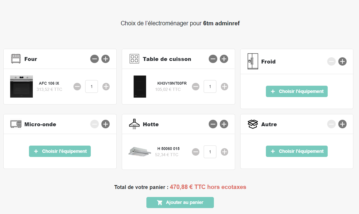The image size is (359, 214).
Task: Increase quantity of KH3V19NT00FR cooktop
Action: [225, 86]
